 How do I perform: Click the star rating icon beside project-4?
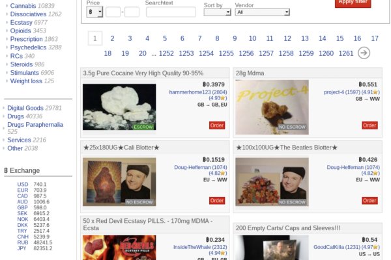click(x=375, y=92)
